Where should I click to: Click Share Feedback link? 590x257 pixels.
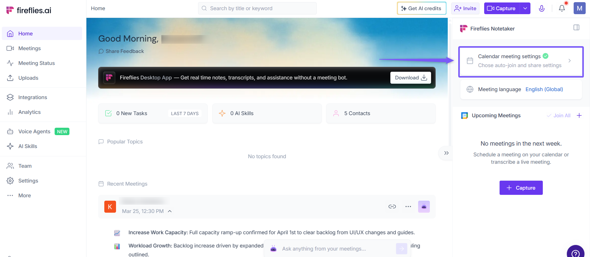pyautogui.click(x=121, y=51)
